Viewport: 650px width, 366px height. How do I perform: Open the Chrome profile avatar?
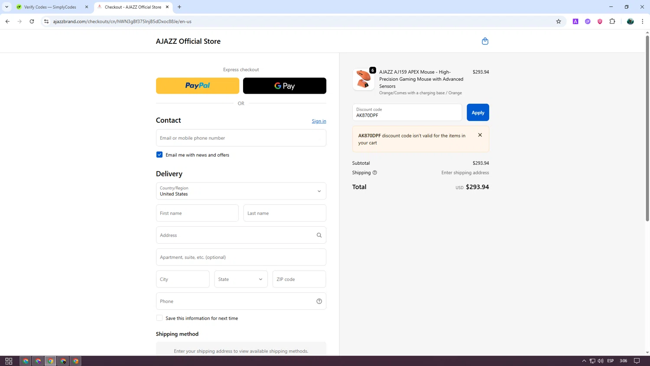click(x=630, y=21)
